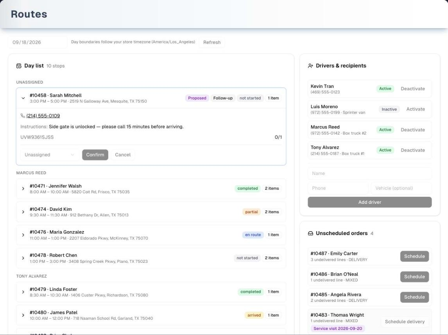Click the Add driver button
Image resolution: width=448 pixels, height=335 pixels.
point(370,202)
